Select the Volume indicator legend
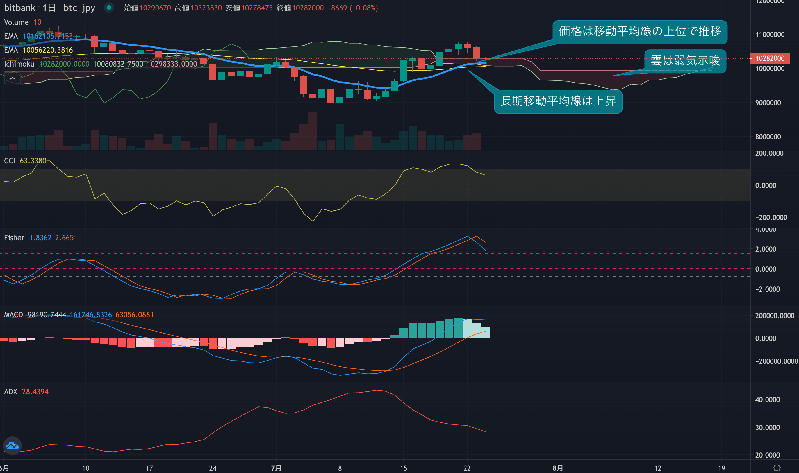This screenshot has width=799, height=473. click(16, 22)
